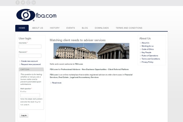Open the Working for us link

coord(148,46)
